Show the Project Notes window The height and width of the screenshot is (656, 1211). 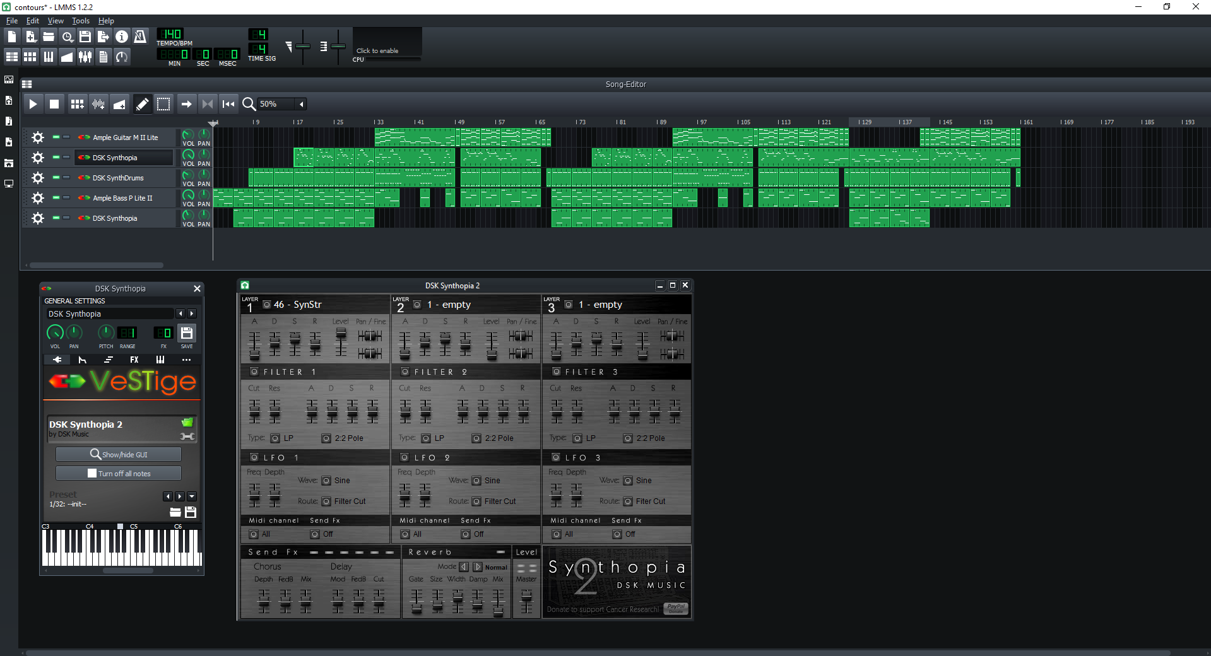click(103, 57)
